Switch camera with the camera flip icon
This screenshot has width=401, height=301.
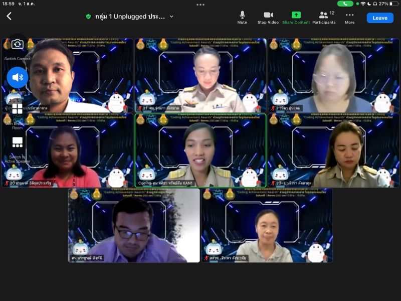(x=17, y=44)
